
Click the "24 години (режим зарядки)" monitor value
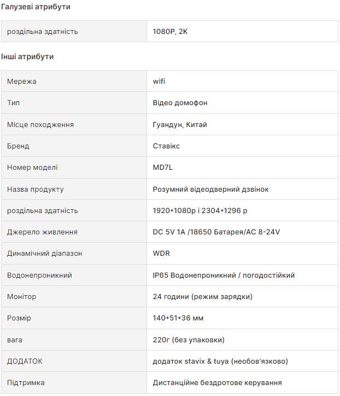pos(203,297)
